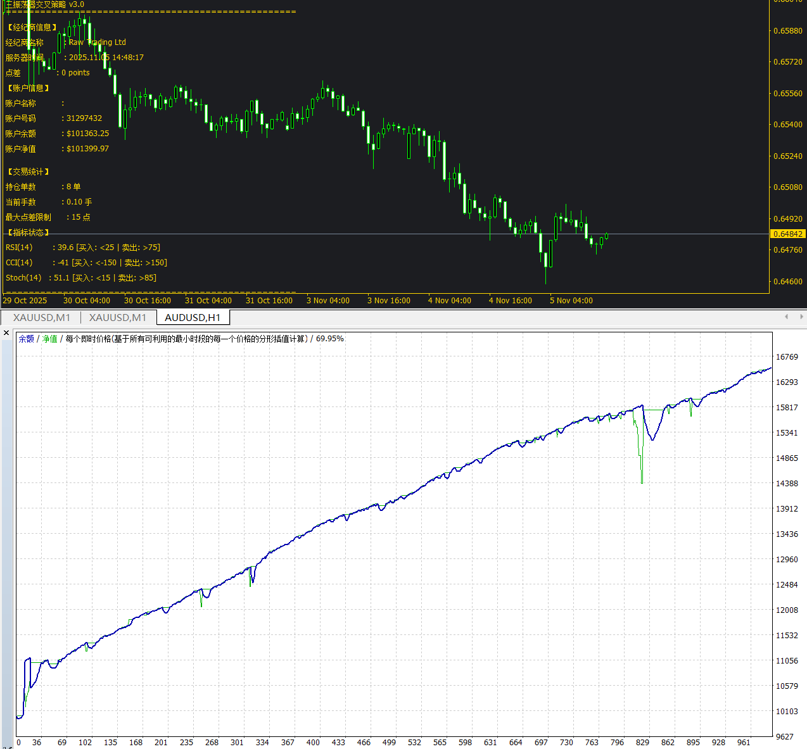
Task: Click the account balance value $101363.25
Action: click(x=87, y=134)
